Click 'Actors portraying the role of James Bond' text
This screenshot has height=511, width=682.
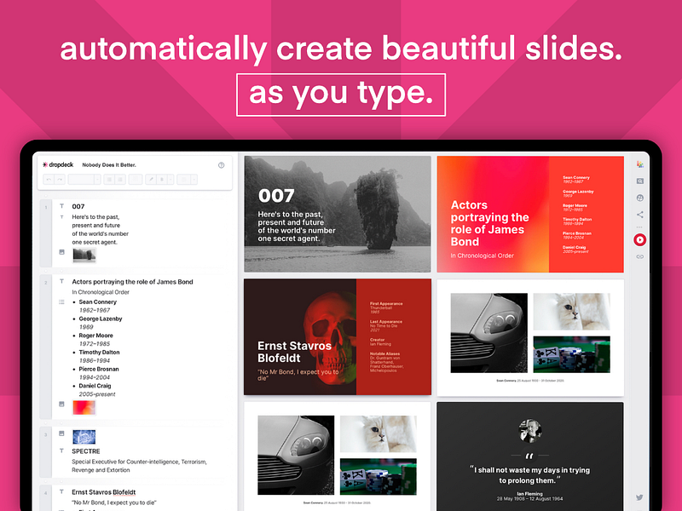[132, 282]
